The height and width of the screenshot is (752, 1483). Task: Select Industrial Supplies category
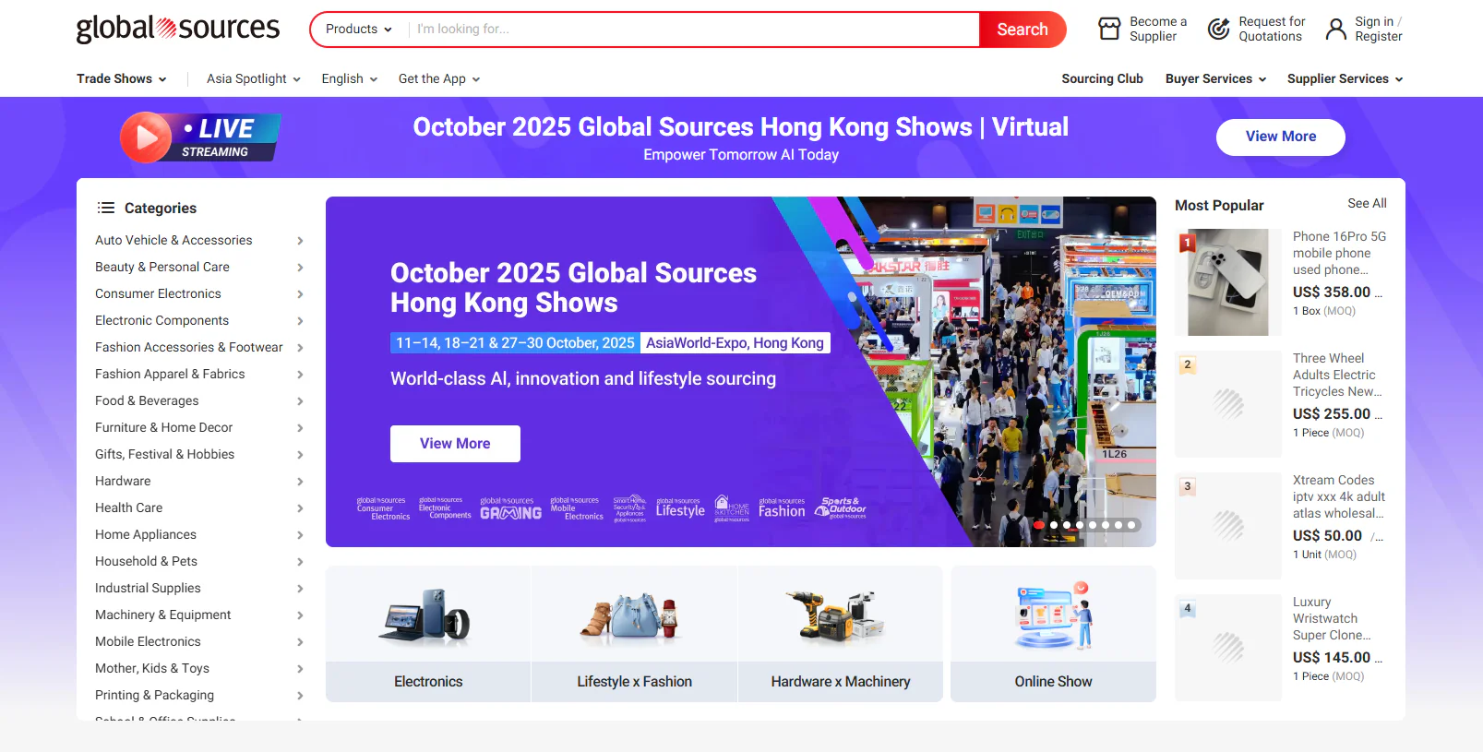coord(148,588)
